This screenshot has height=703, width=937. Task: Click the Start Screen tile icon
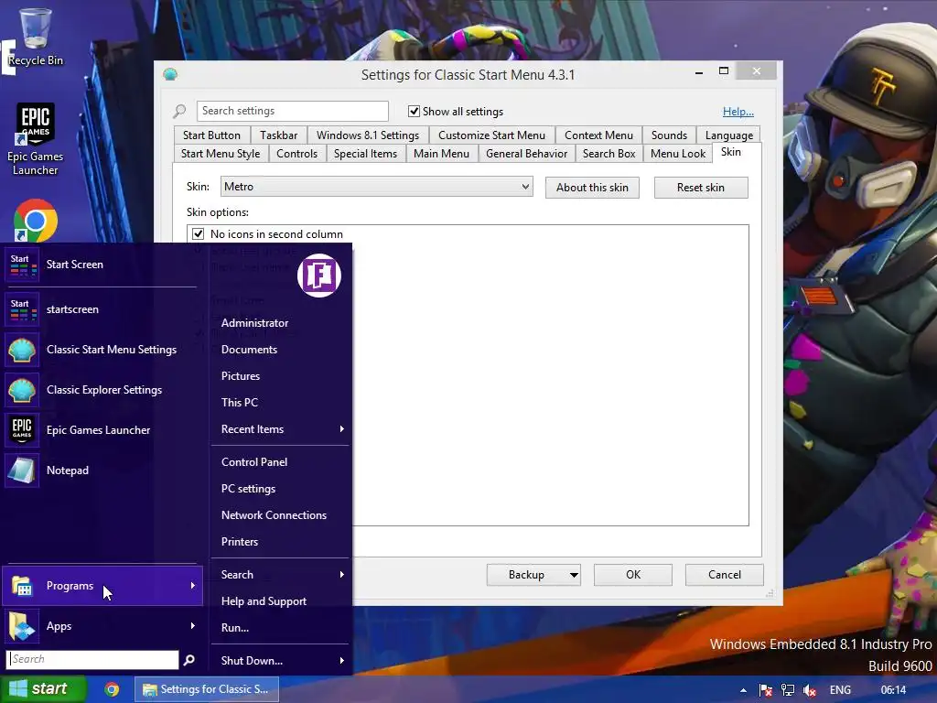pyautogui.click(x=23, y=265)
